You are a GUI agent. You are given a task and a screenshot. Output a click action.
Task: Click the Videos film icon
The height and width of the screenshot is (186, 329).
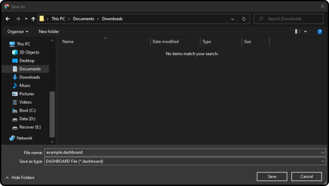[x=15, y=102]
